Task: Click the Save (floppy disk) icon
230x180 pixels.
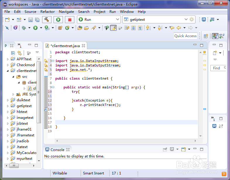Action: 30,20
